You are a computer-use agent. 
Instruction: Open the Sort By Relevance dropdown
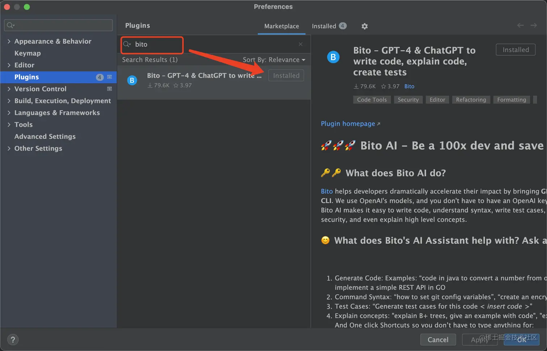click(x=274, y=60)
